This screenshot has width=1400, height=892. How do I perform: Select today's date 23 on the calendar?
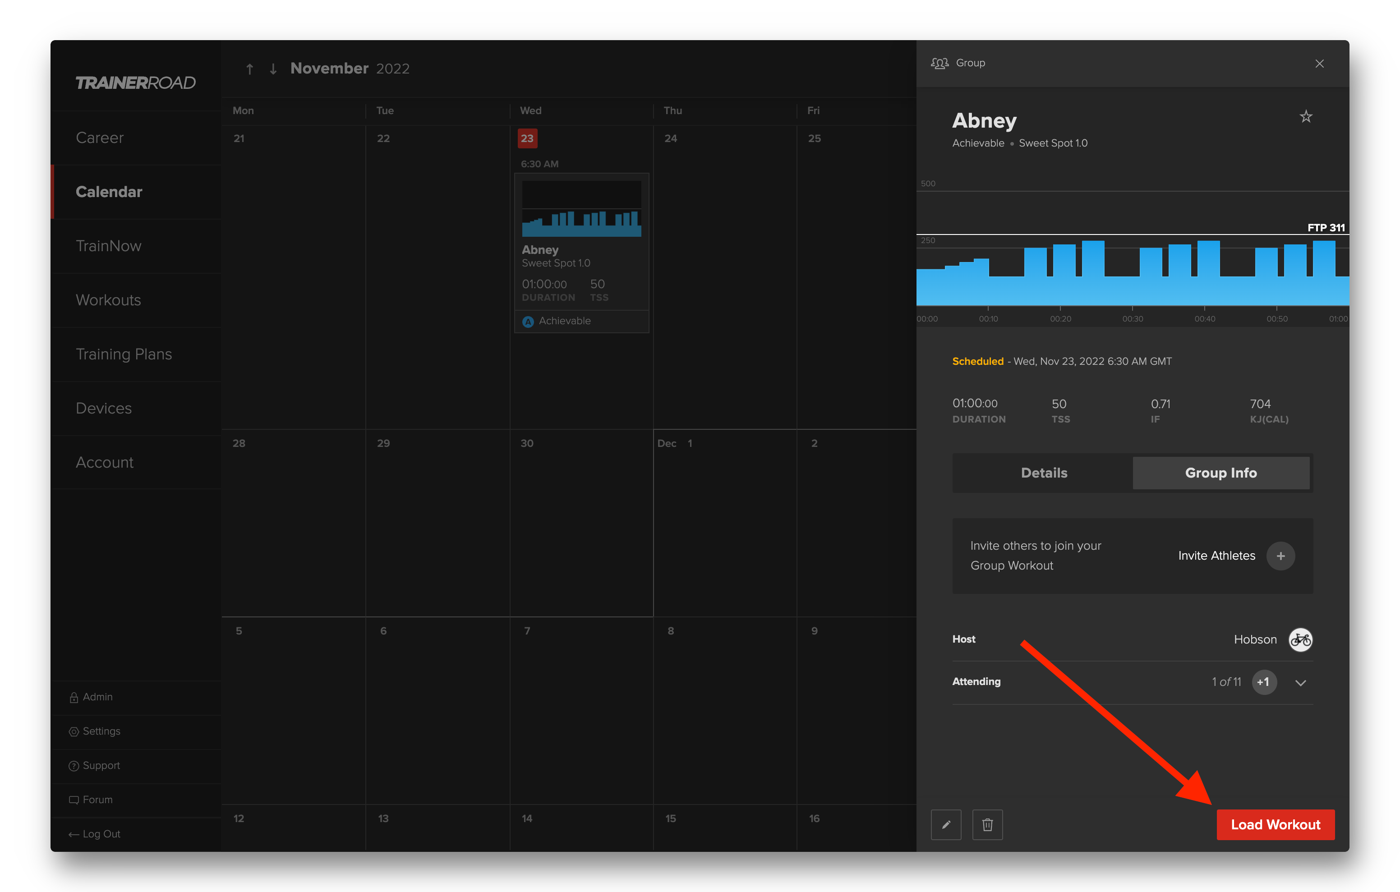point(527,138)
